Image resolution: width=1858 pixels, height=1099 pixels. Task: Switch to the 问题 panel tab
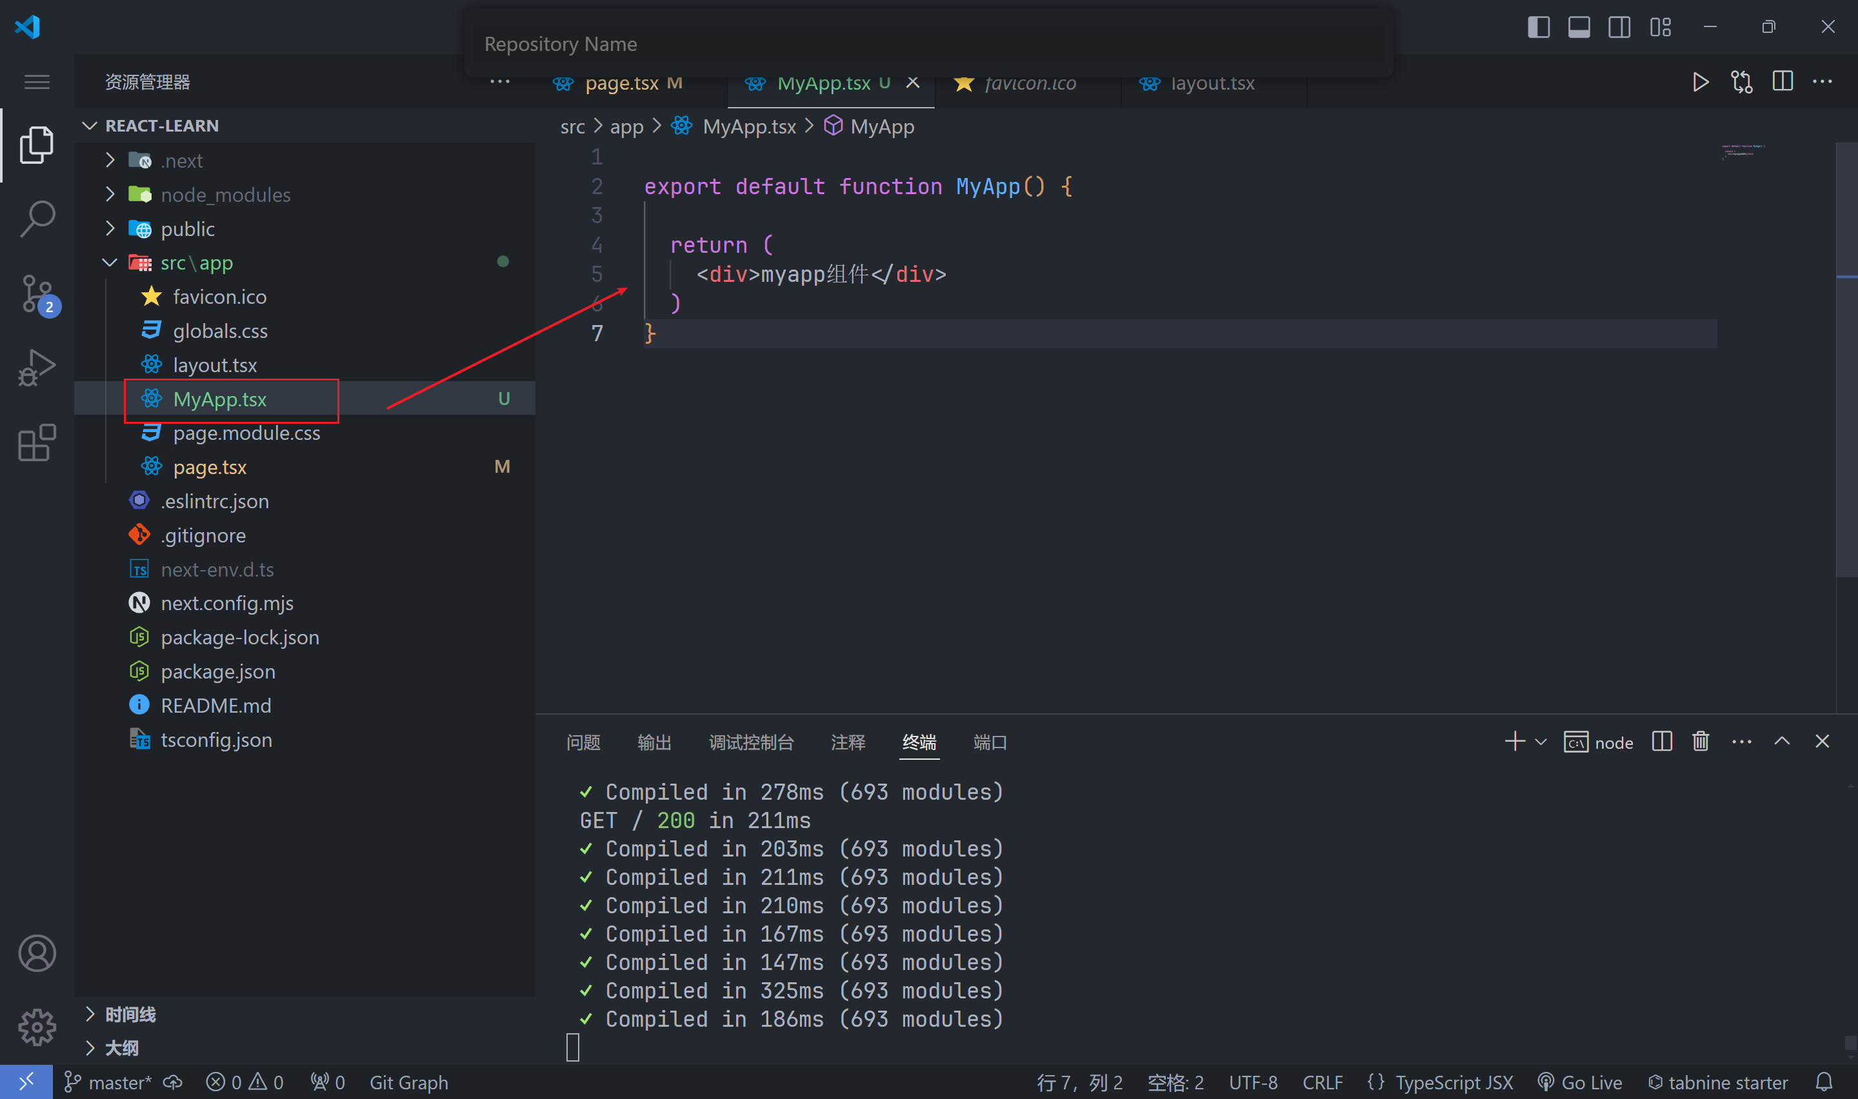coord(583,742)
